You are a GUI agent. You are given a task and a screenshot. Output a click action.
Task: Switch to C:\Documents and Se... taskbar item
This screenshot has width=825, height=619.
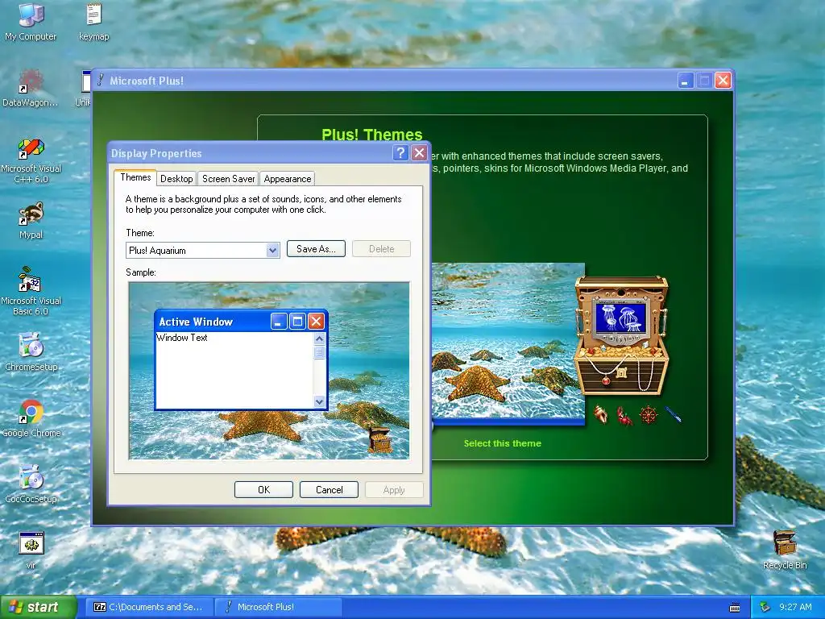(x=149, y=607)
